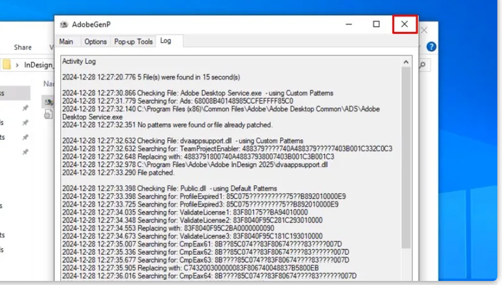Close the AdobeGenP window
Image resolution: width=502 pixels, height=285 pixels.
(x=404, y=24)
